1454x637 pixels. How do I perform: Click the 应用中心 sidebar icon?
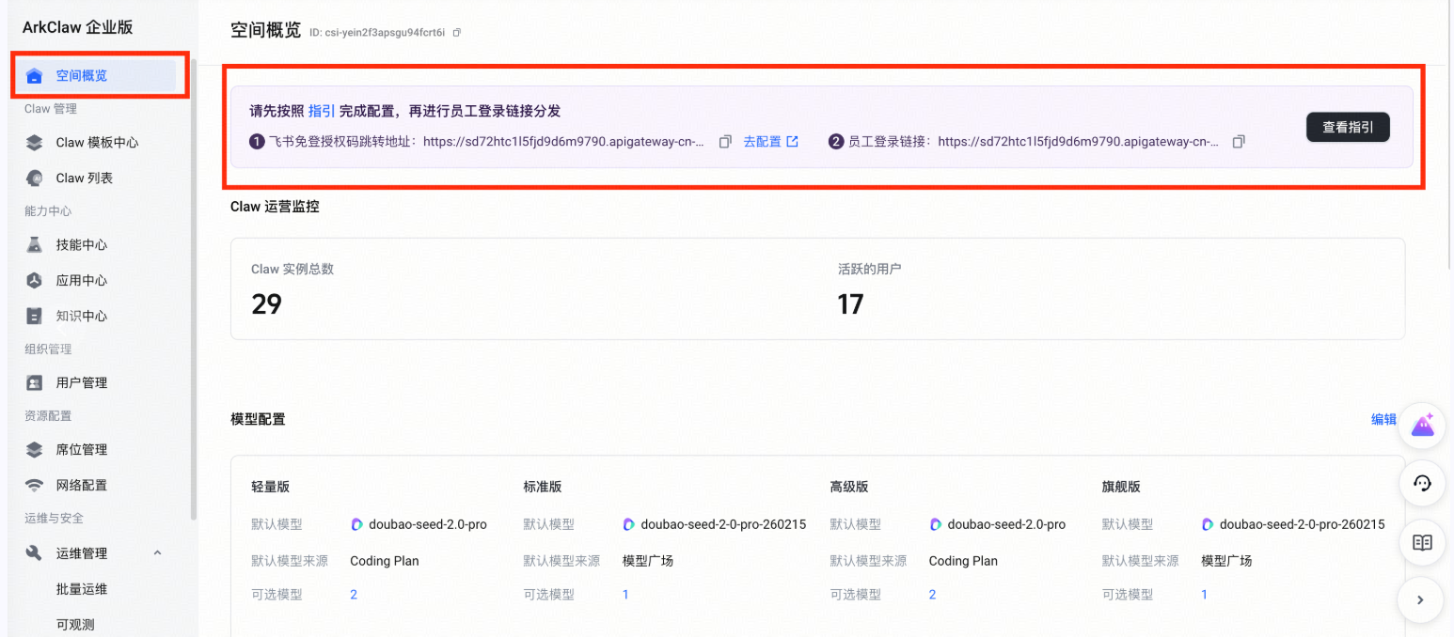[x=35, y=281]
